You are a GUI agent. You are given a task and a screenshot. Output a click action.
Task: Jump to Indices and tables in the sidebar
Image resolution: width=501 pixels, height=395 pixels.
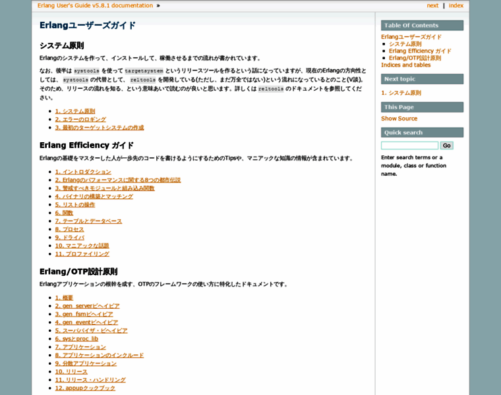[406, 65]
